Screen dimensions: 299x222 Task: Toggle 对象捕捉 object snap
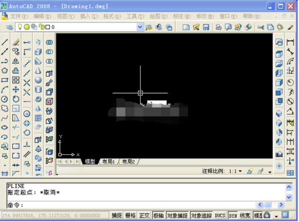[177, 216]
